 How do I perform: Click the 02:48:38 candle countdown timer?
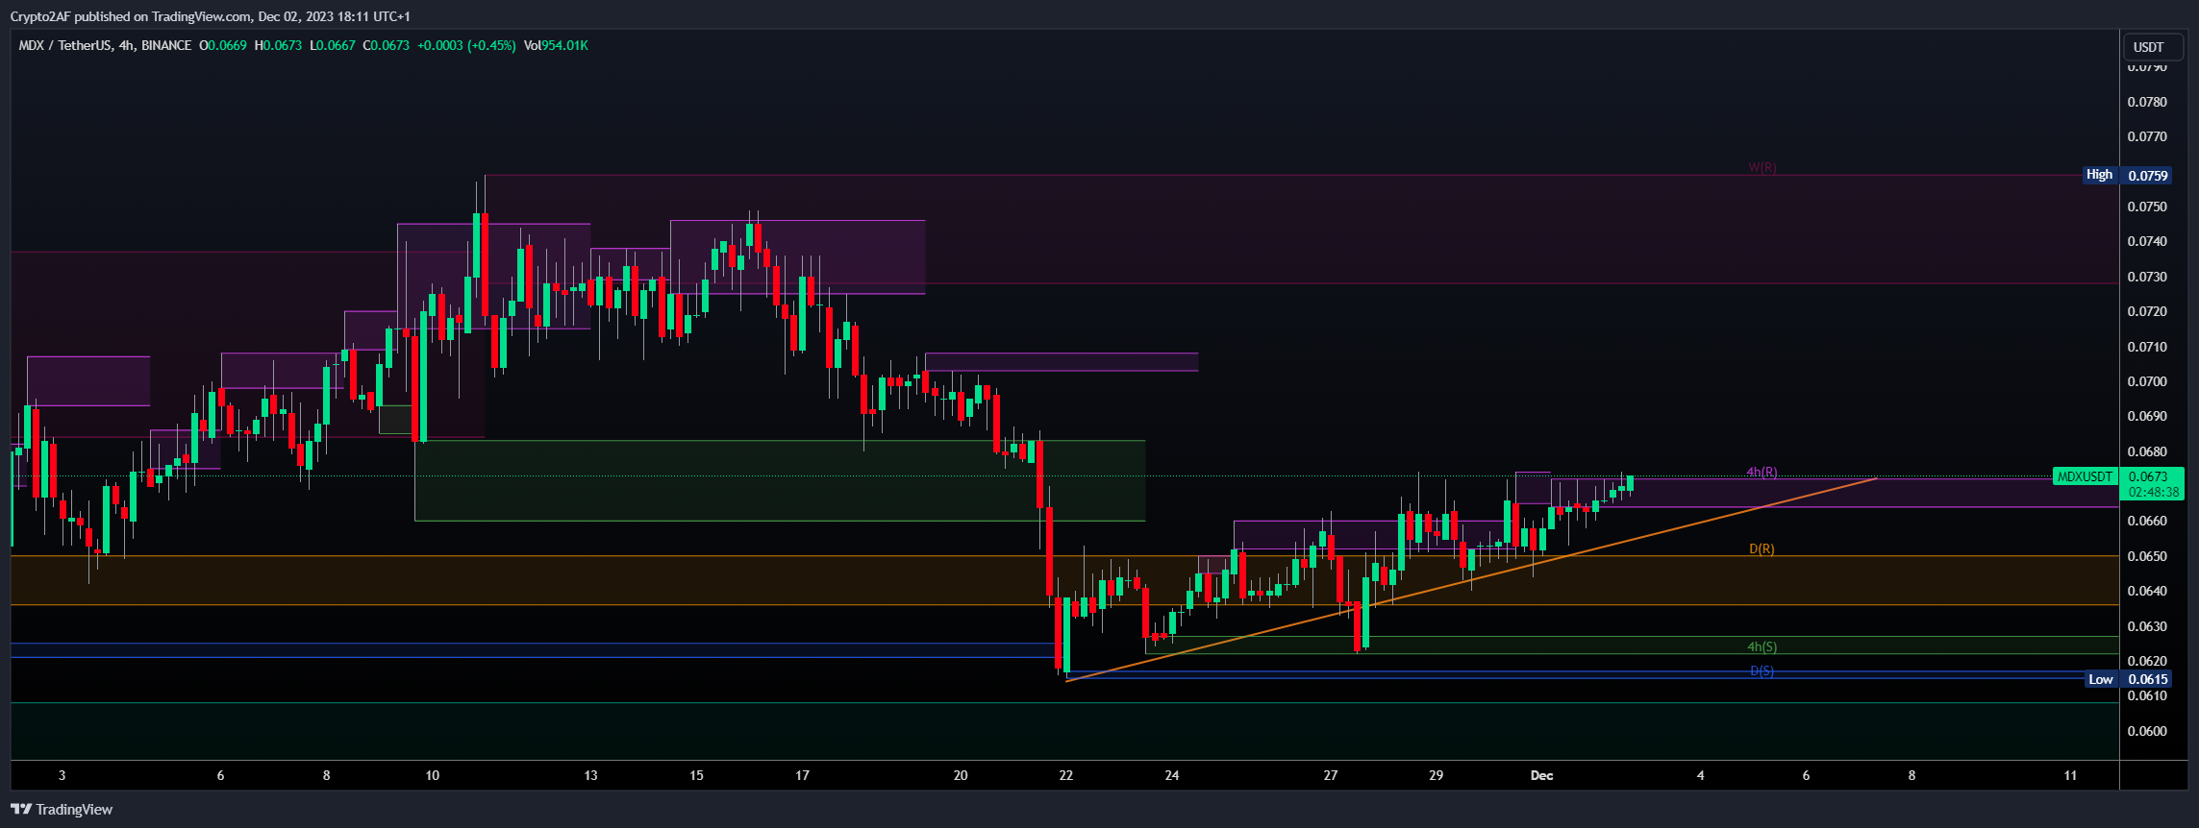2154,492
